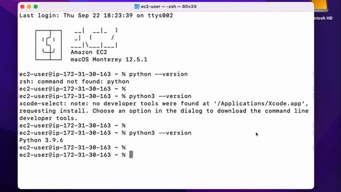This screenshot has width=341, height=192.
Task: Click the second 'python3 --version' command line
Action: click(105, 133)
